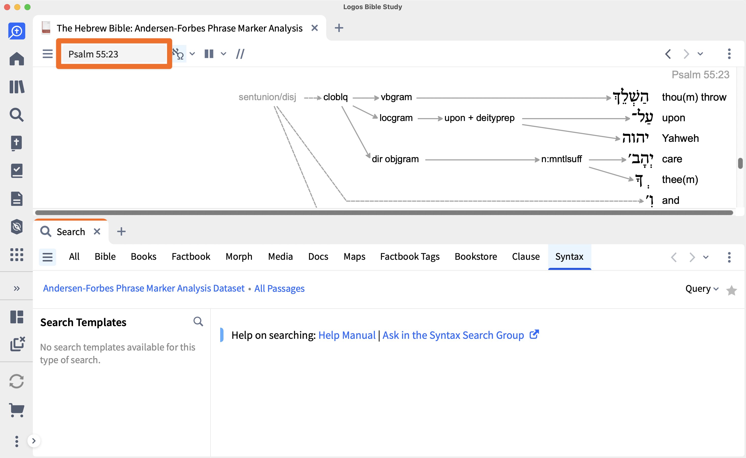The image size is (746, 458).
Task: Open the sidebar Search magnifier icon
Action: 17,115
